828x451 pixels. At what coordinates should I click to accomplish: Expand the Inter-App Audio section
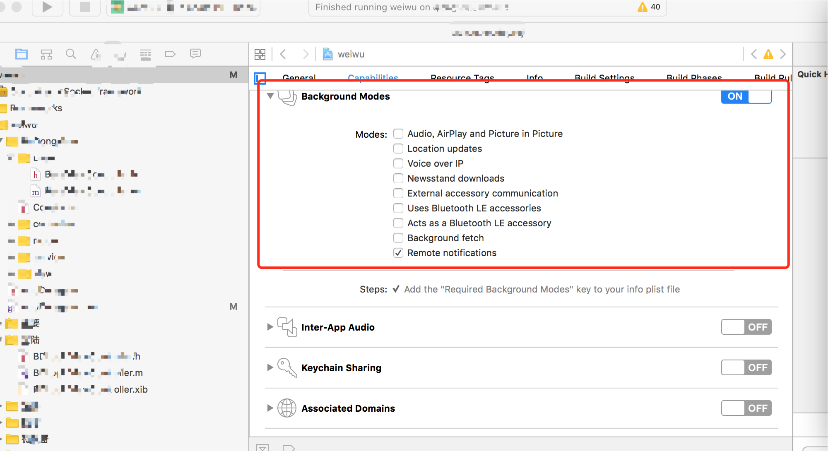(270, 327)
